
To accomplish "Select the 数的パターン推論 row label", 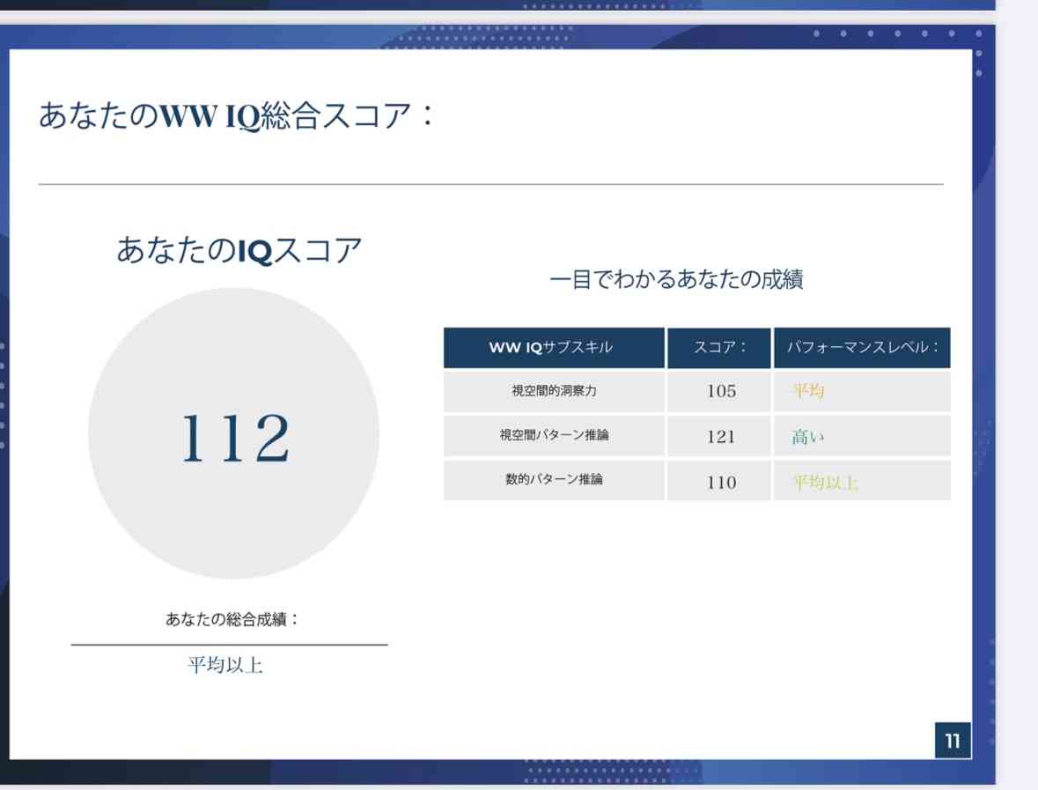I will (x=554, y=479).
